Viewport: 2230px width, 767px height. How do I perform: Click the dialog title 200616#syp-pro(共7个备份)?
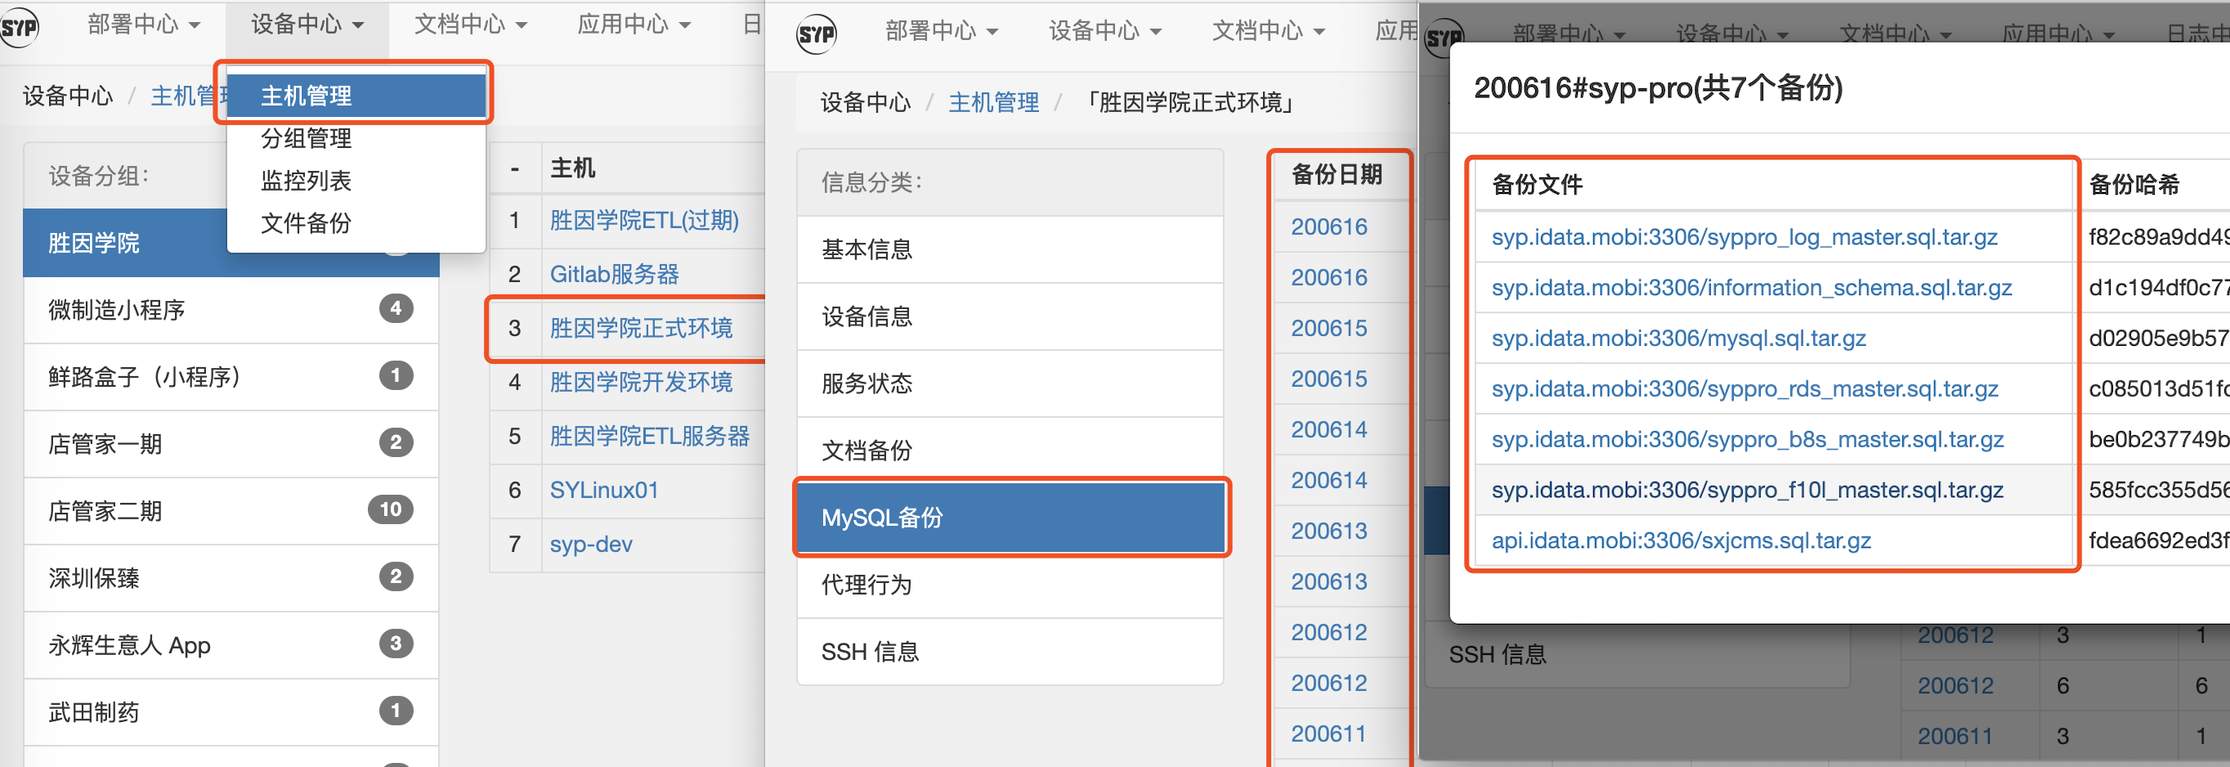coord(1658,87)
